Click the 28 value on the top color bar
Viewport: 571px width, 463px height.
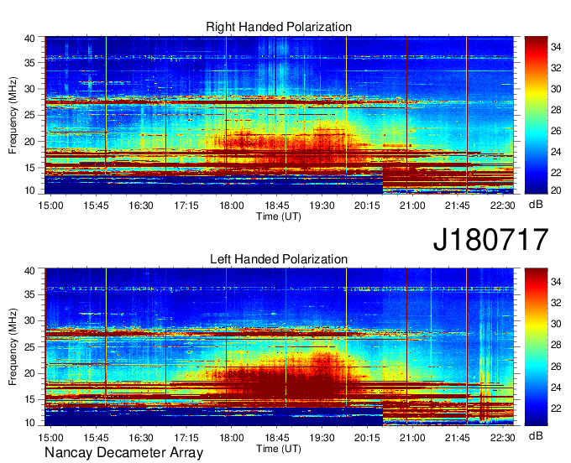(556, 110)
